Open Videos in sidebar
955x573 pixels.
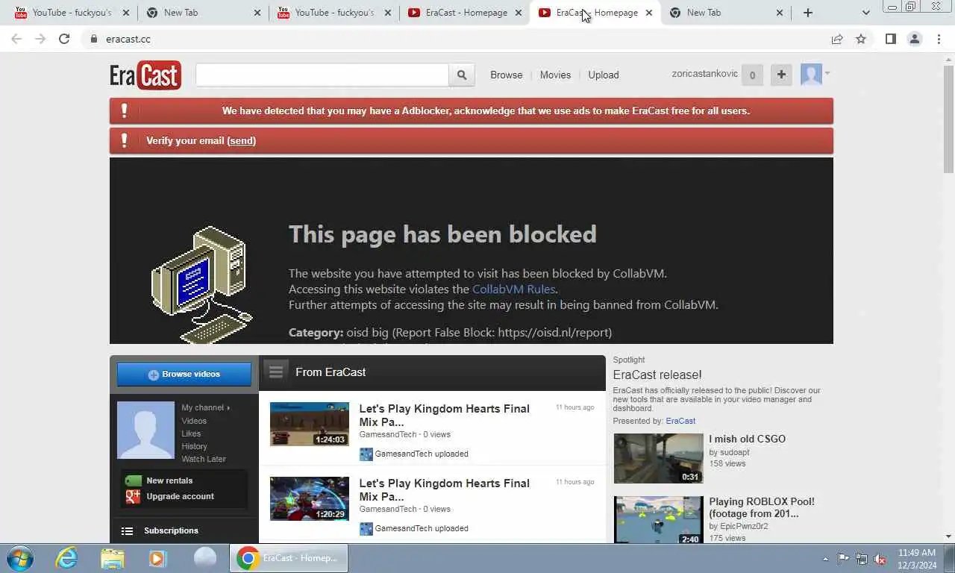194,421
